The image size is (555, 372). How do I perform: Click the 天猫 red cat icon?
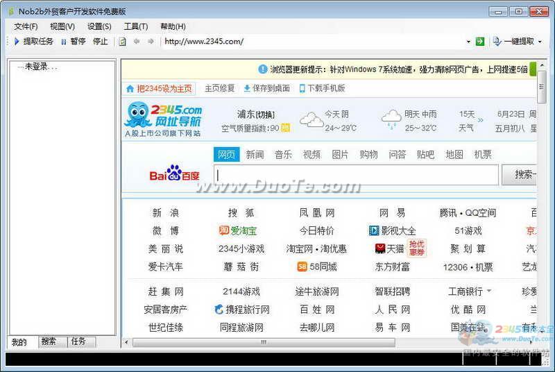(x=379, y=248)
